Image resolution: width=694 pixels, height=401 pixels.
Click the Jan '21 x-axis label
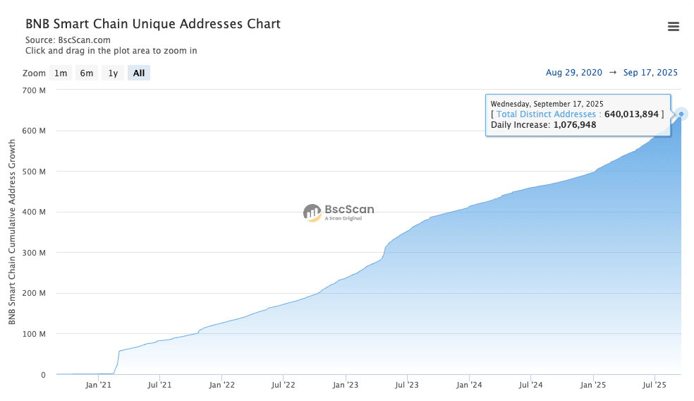tap(98, 385)
